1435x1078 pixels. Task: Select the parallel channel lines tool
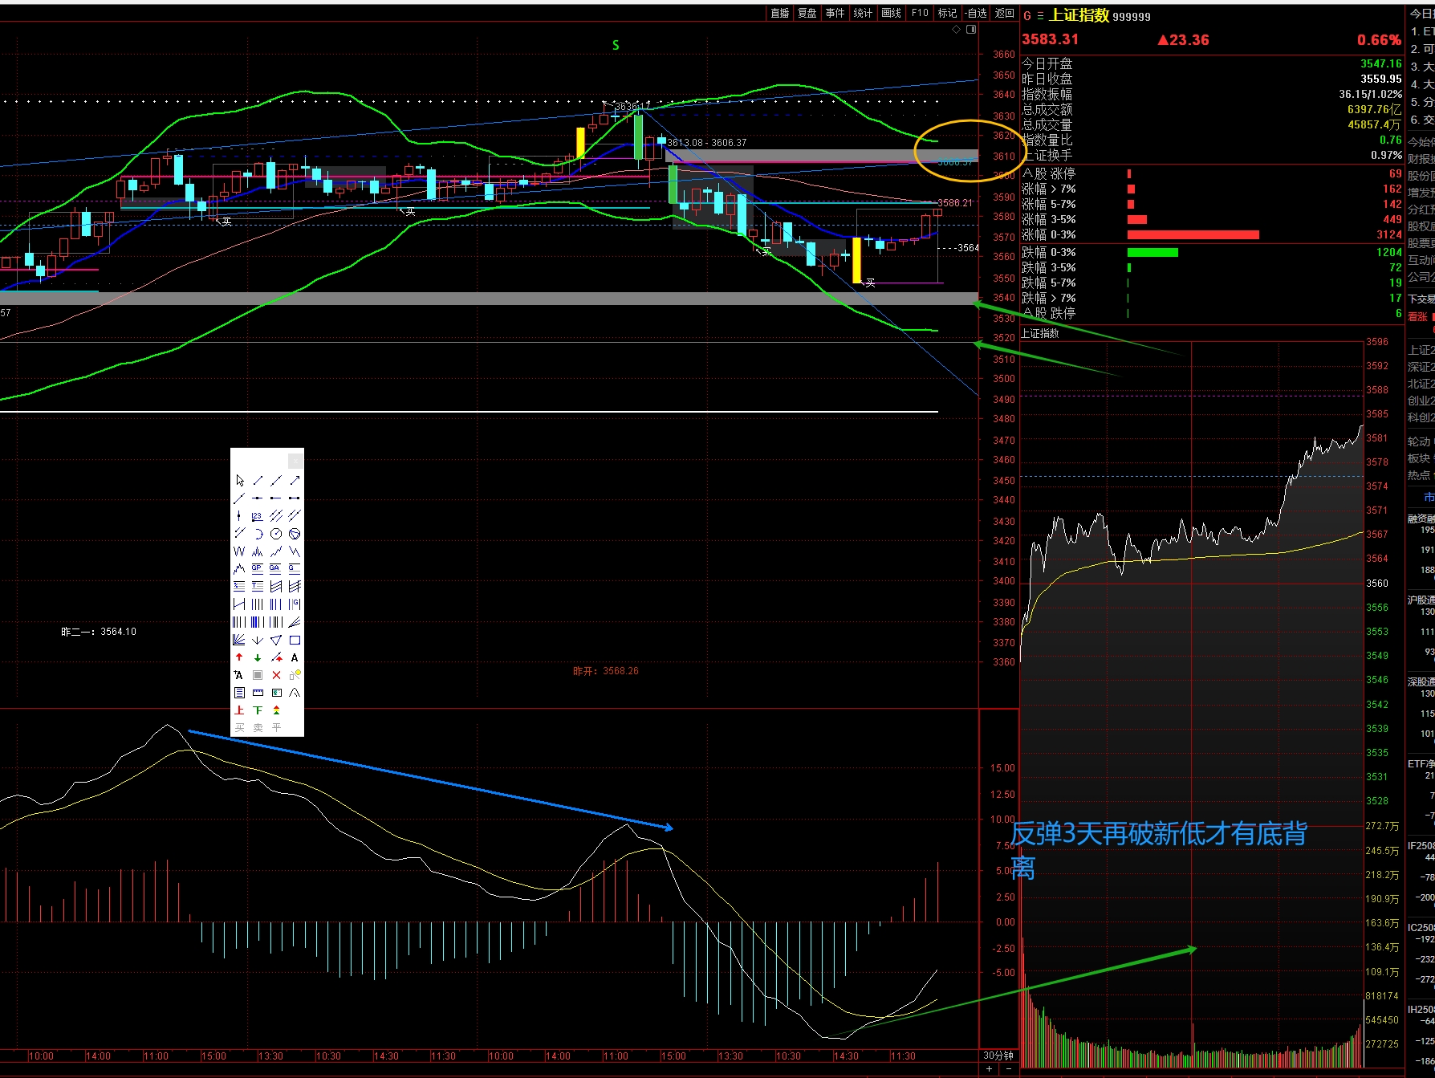[x=276, y=515]
